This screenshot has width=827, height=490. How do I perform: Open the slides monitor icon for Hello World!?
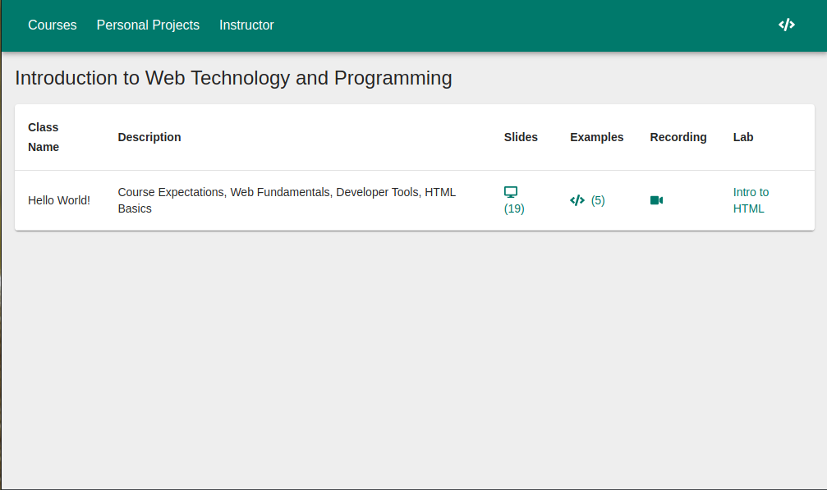coord(511,192)
